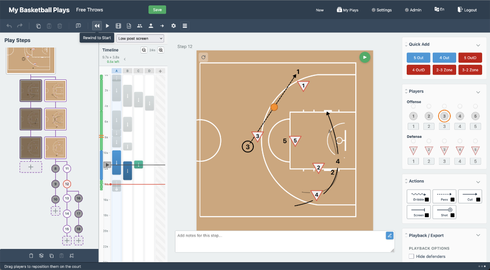Image resolution: width=490 pixels, height=270 pixels.
Task: Open the New menu item
Action: 319,10
